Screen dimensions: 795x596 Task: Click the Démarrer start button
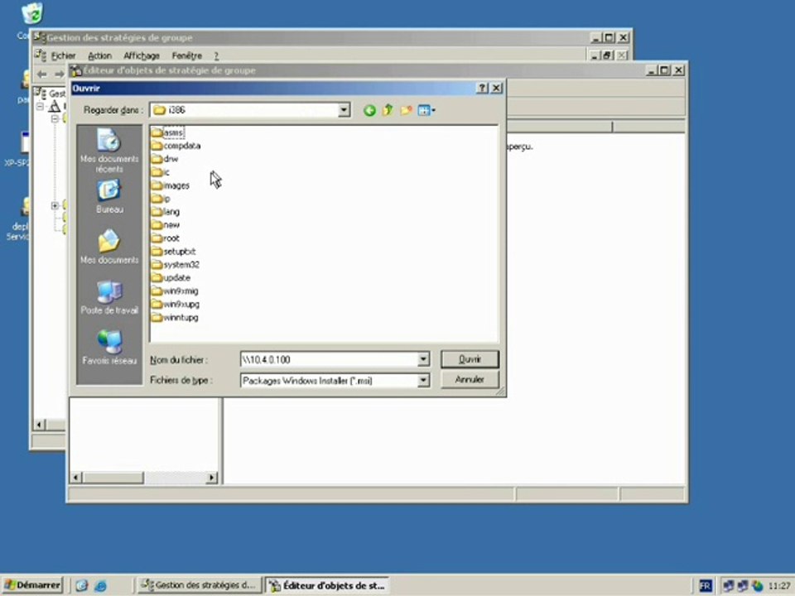pyautogui.click(x=32, y=585)
